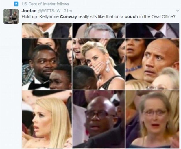
Task: Click the bold keyword couch
Action: pos(131,17)
